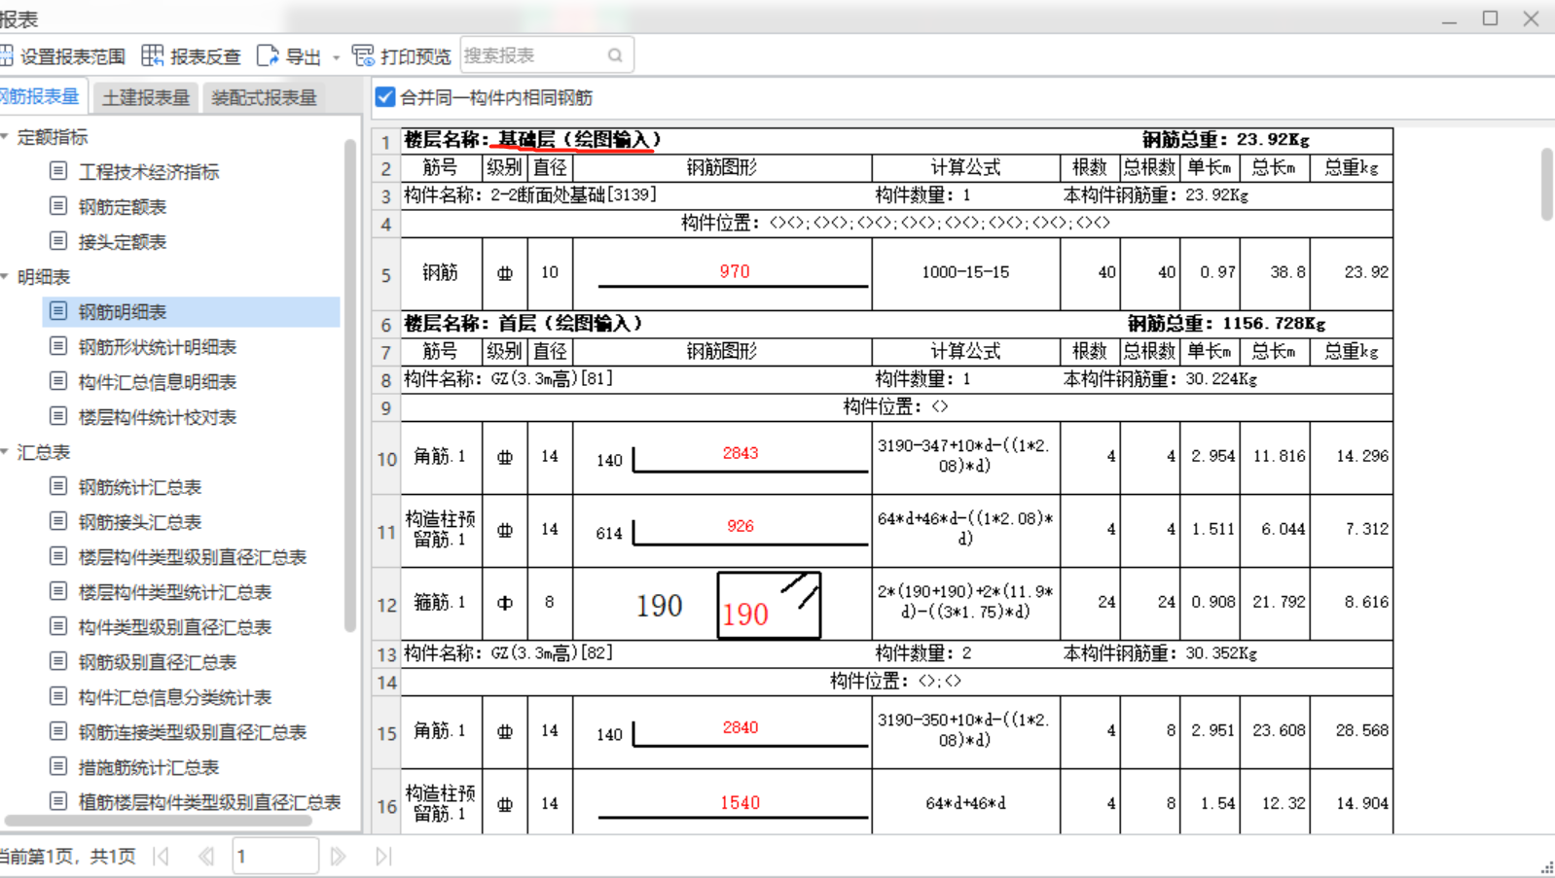The width and height of the screenshot is (1555, 878).
Task: Open the 导出 dropdown arrow
Action: [337, 57]
